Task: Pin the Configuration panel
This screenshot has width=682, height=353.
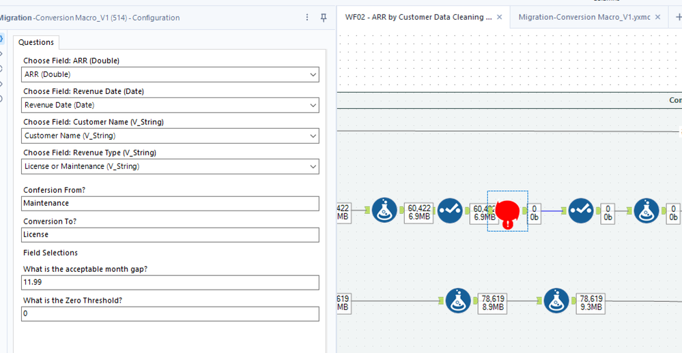Action: point(324,17)
